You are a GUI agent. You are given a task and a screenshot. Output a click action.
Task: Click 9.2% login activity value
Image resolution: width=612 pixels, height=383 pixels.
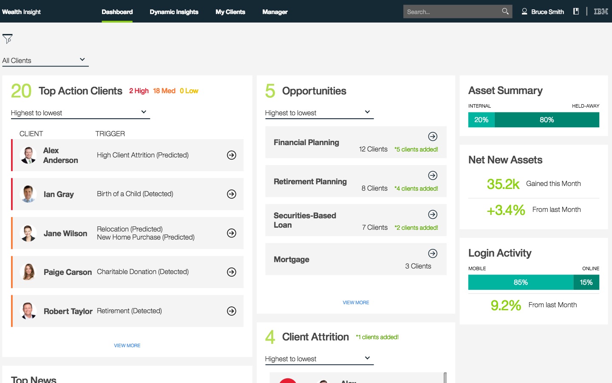[x=506, y=305]
